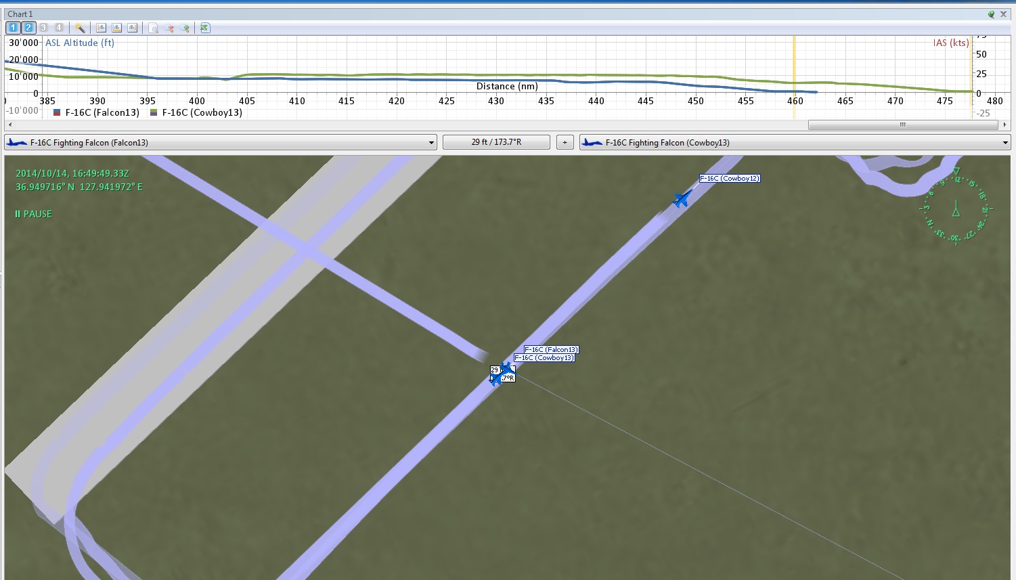The height and width of the screenshot is (580, 1016).
Task: Click the IAS (kts) axis label
Action: pyautogui.click(x=951, y=43)
